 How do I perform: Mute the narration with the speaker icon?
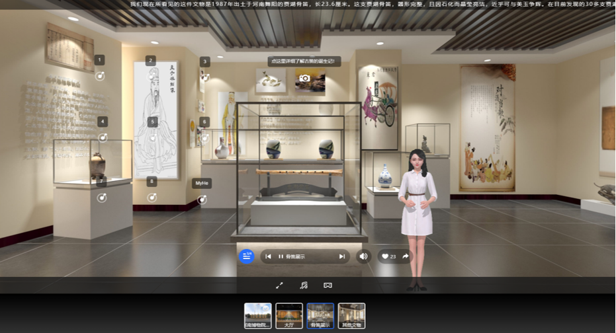tap(363, 256)
